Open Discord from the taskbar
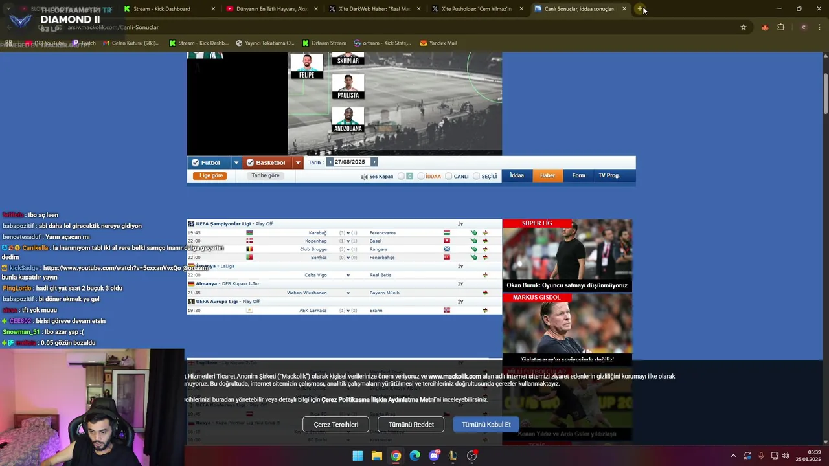829x466 pixels. click(434, 456)
